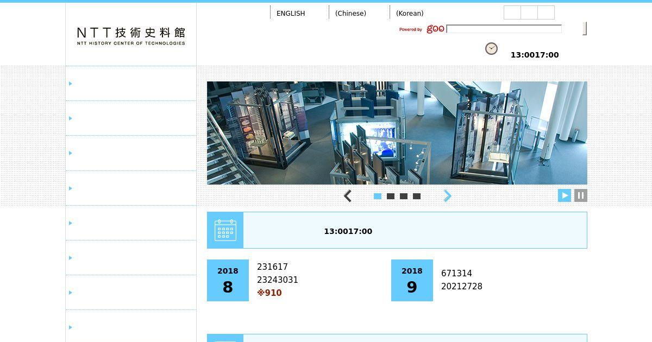Viewport: 652px width, 342px height.
Task: Click the NTT History Center of Technologies logo
Action: (x=131, y=36)
